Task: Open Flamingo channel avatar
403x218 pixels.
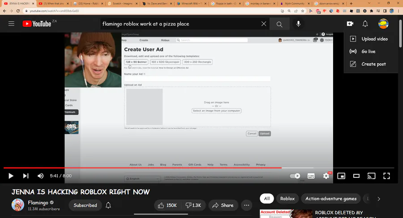Action: [18, 205]
